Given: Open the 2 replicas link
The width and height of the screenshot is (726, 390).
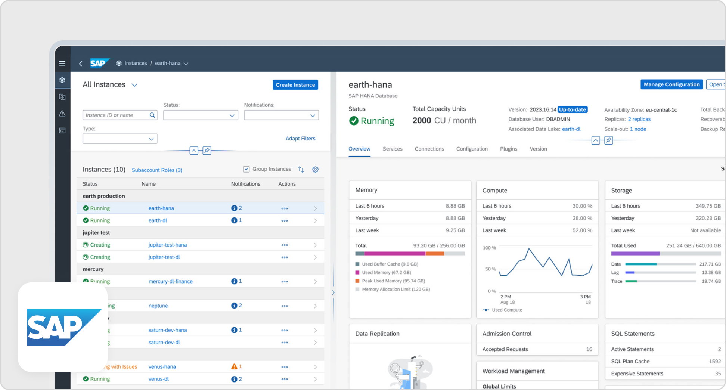Looking at the screenshot, I should (x=639, y=119).
